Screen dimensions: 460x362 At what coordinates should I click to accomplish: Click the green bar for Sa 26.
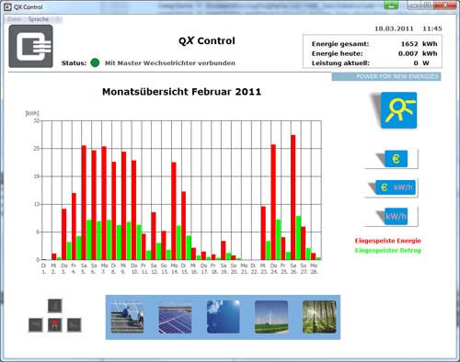pyautogui.click(x=298, y=238)
